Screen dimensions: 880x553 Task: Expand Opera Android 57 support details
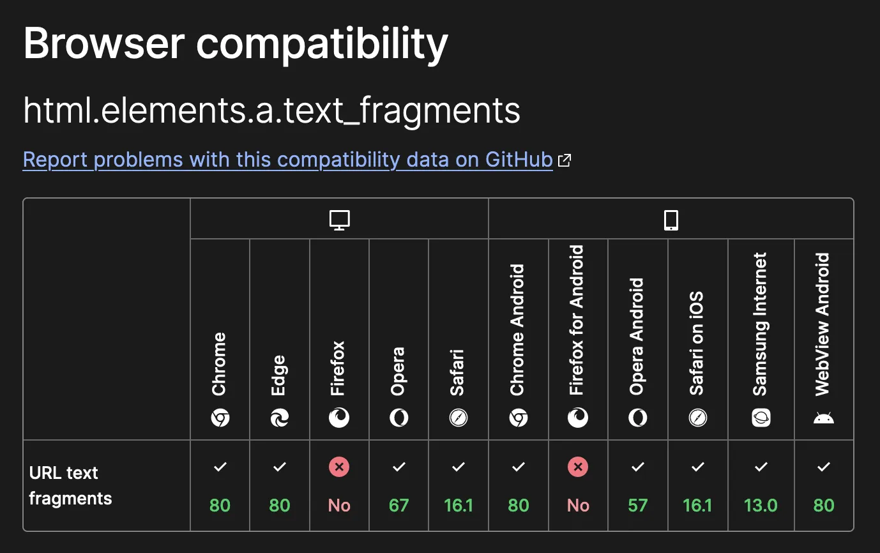638,486
